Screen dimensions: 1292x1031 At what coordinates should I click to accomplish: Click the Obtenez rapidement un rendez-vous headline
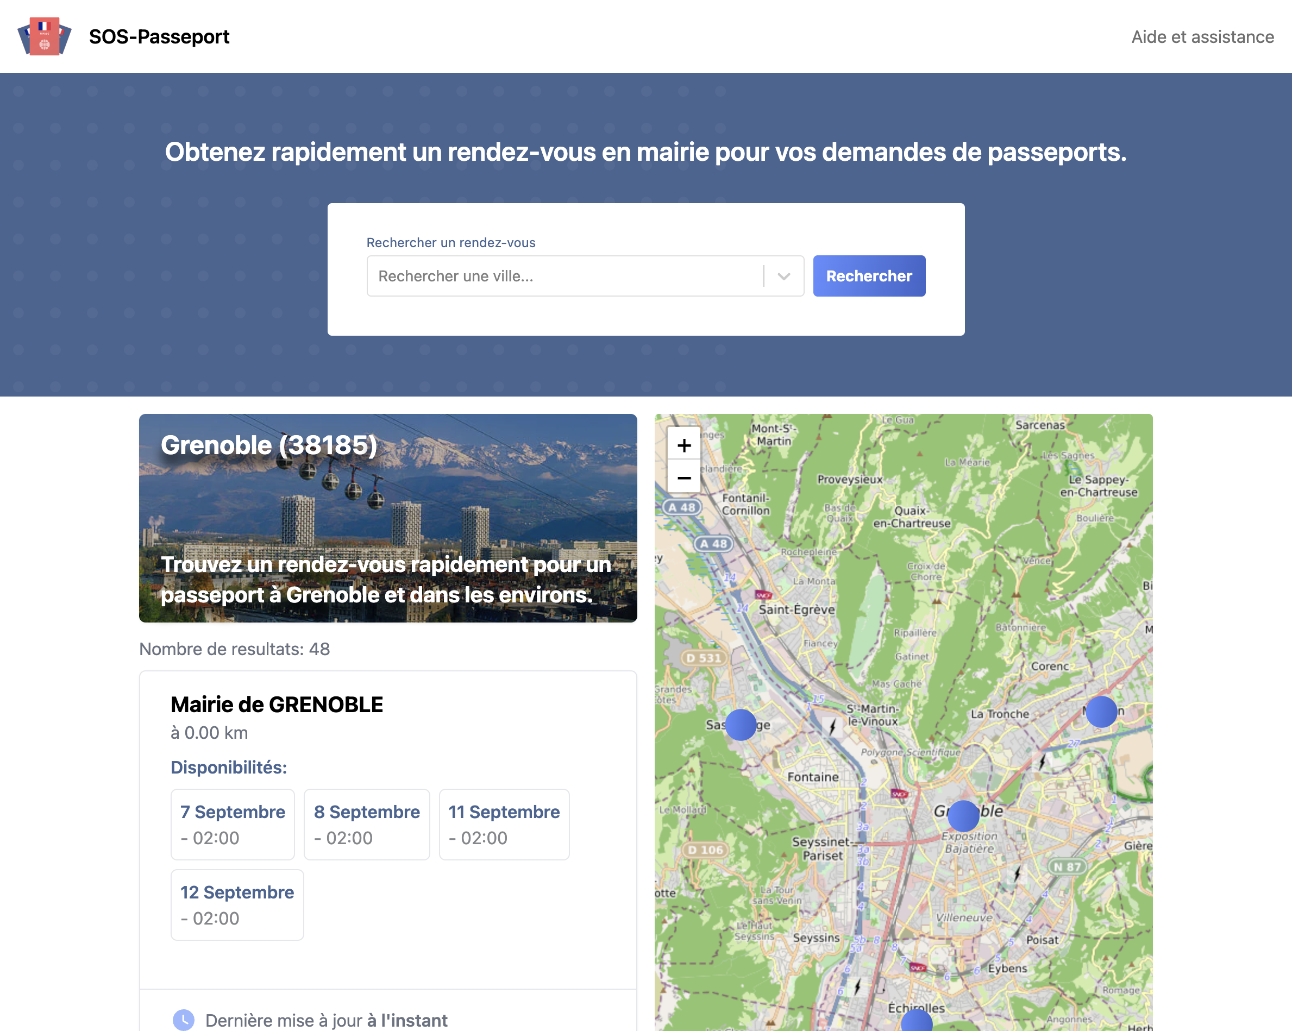click(646, 152)
